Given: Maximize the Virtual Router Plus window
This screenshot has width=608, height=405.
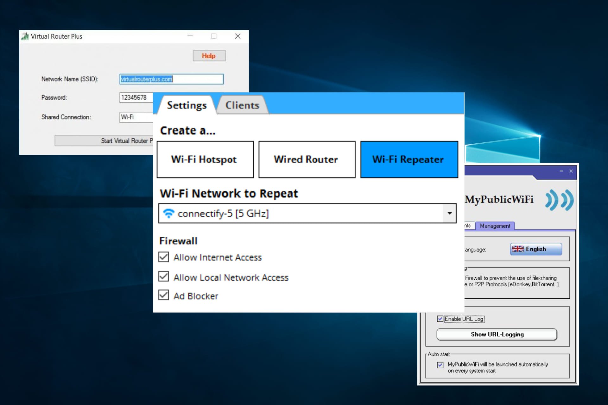Looking at the screenshot, I should 214,36.
